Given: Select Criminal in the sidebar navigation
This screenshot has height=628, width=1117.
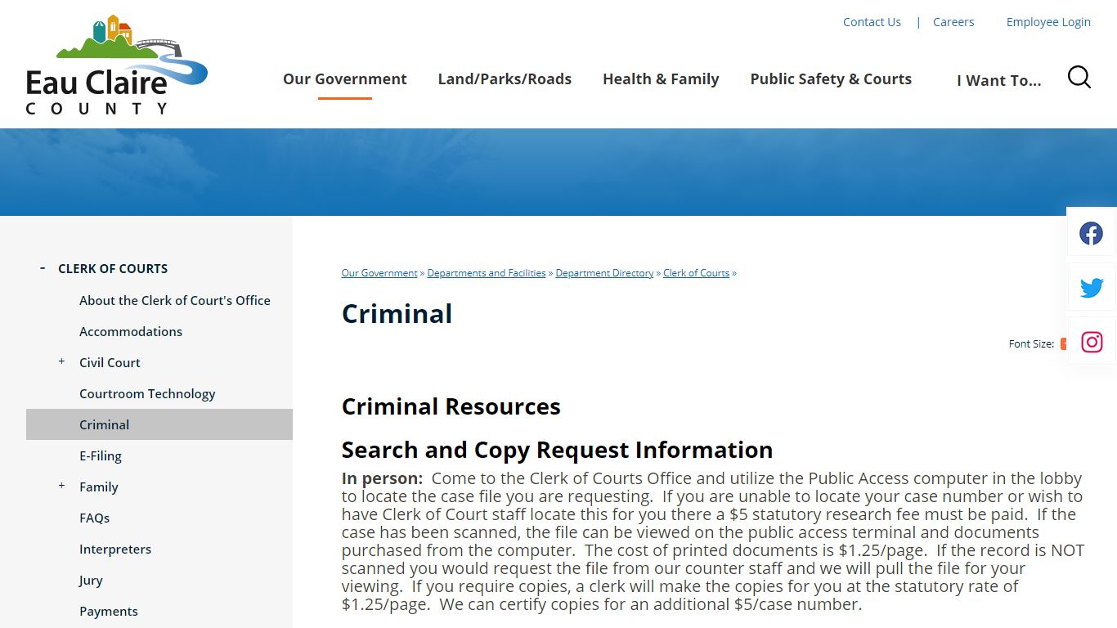Looking at the screenshot, I should point(104,424).
